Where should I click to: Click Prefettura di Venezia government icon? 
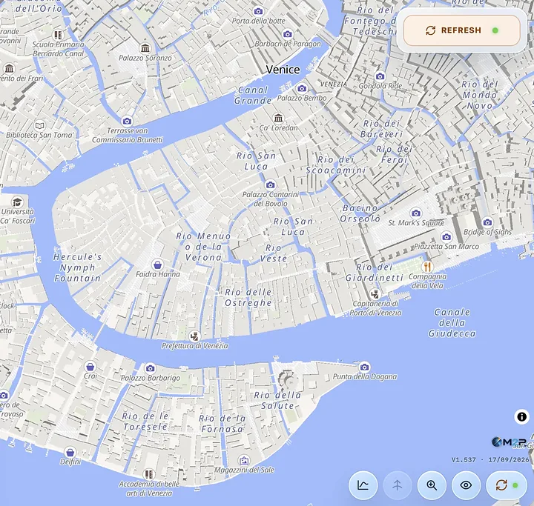194,336
